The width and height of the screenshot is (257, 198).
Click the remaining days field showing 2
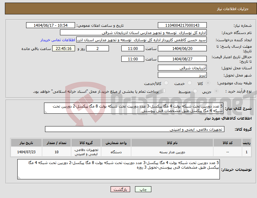point(98,48)
